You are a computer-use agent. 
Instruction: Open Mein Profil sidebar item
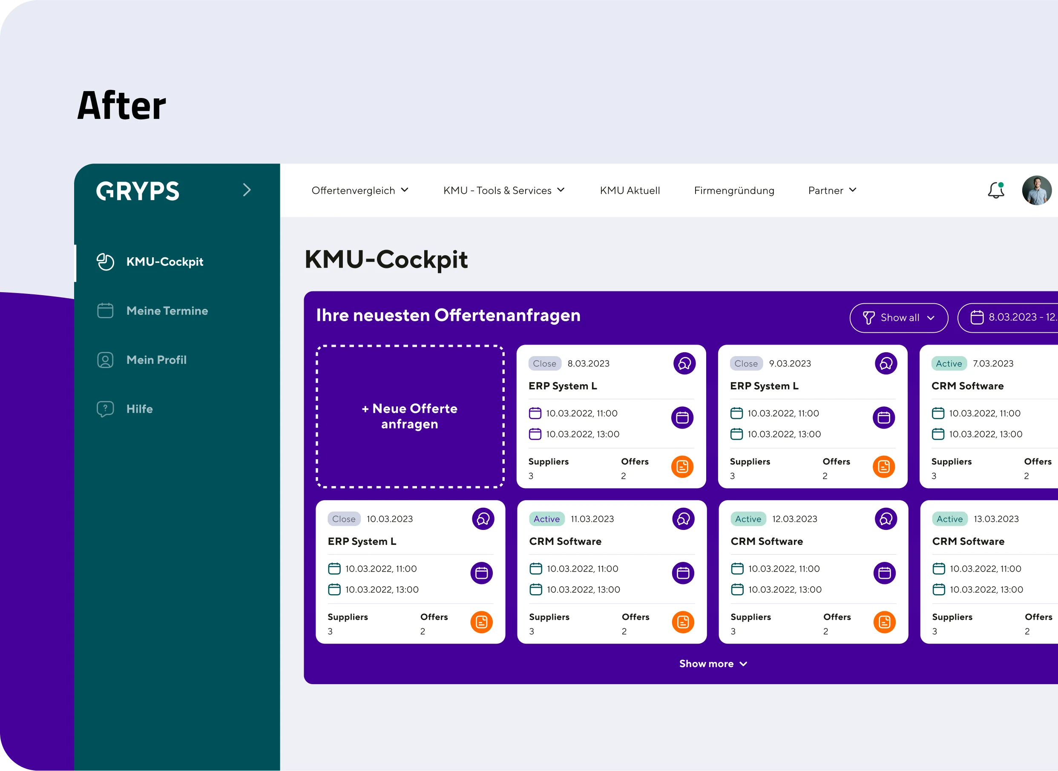tap(156, 360)
